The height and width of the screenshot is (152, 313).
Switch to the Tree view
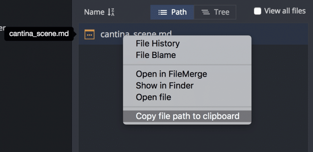pyautogui.click(x=215, y=12)
